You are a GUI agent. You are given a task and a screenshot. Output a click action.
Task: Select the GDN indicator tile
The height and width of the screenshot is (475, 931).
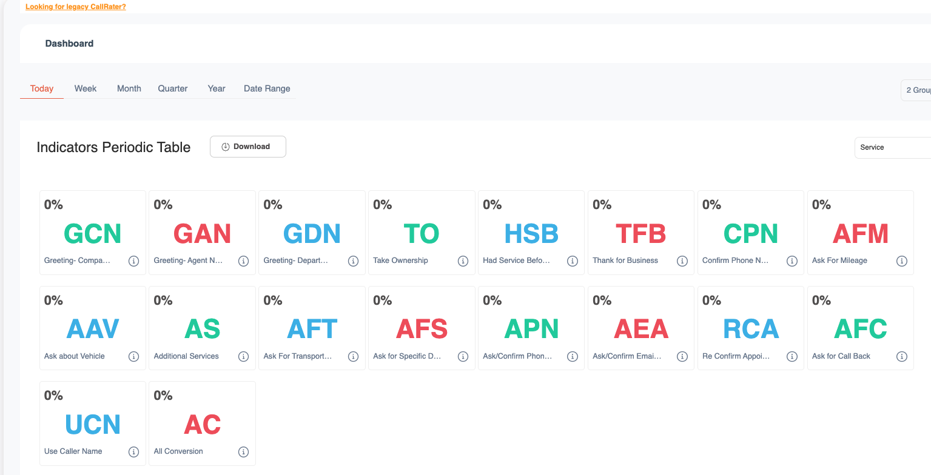(312, 233)
